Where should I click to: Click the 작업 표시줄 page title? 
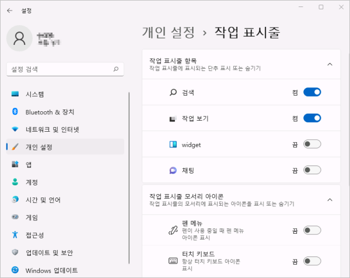[247, 32]
